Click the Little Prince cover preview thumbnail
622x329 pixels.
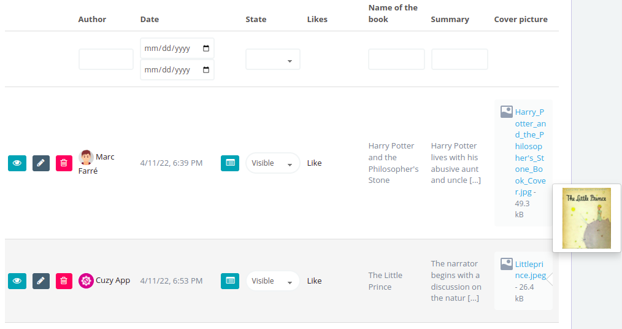586,219
